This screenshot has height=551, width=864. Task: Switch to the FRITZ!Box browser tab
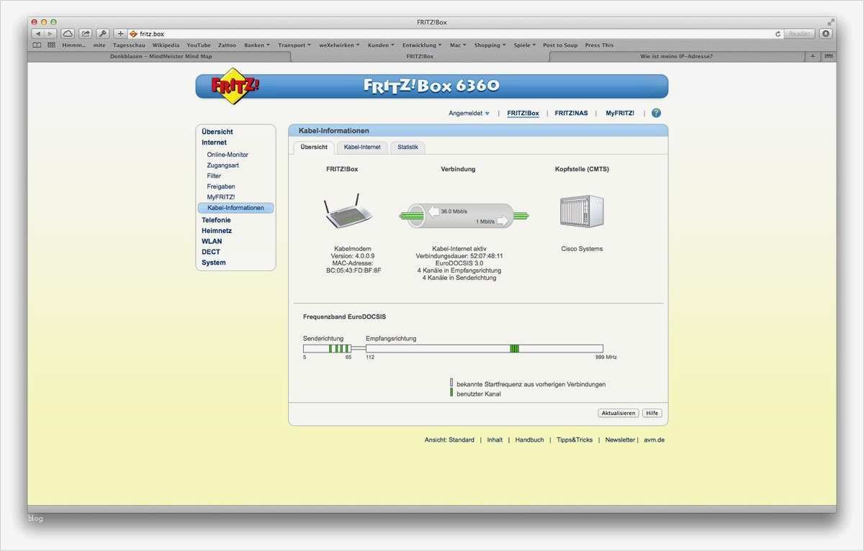420,56
